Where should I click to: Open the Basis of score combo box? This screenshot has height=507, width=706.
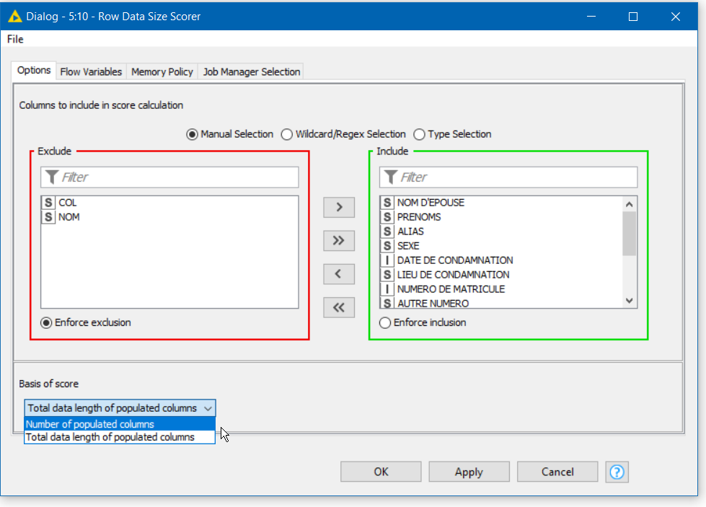(x=120, y=408)
